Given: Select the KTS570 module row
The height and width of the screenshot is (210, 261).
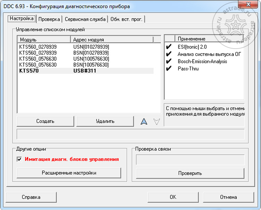Looking at the screenshot, I should tap(86, 71).
